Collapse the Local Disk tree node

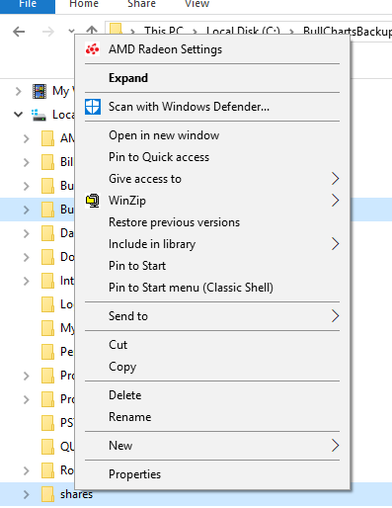coord(18,115)
